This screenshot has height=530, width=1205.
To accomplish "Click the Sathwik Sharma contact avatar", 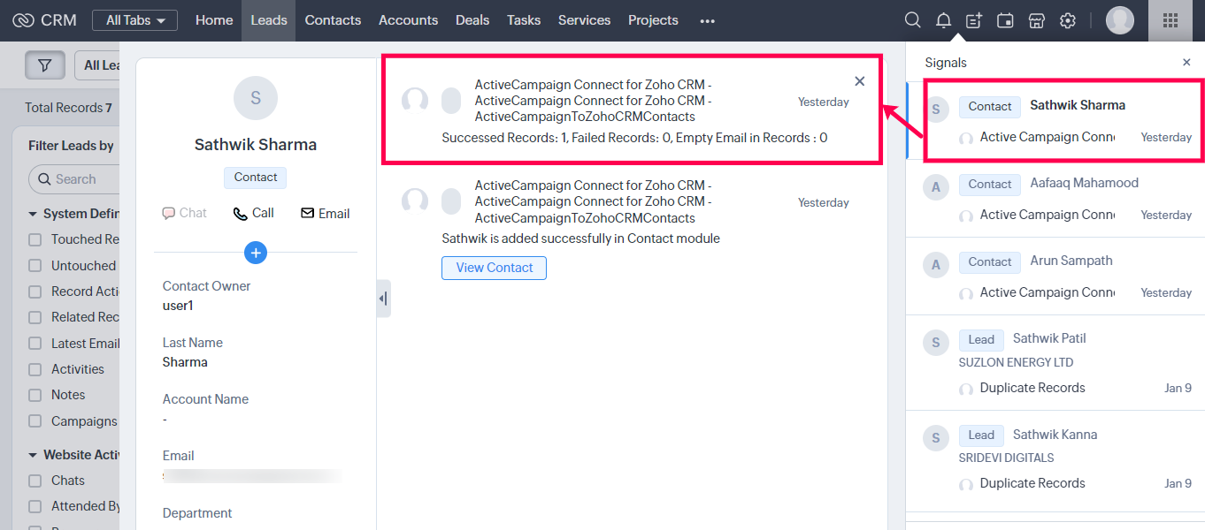I will click(256, 98).
